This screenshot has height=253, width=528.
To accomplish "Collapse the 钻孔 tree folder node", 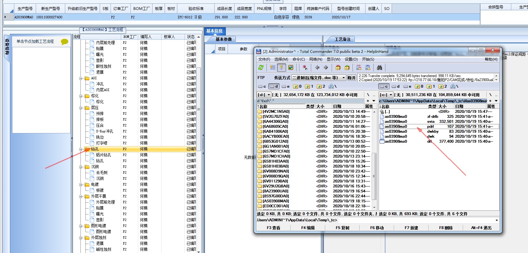I will 81,149.
